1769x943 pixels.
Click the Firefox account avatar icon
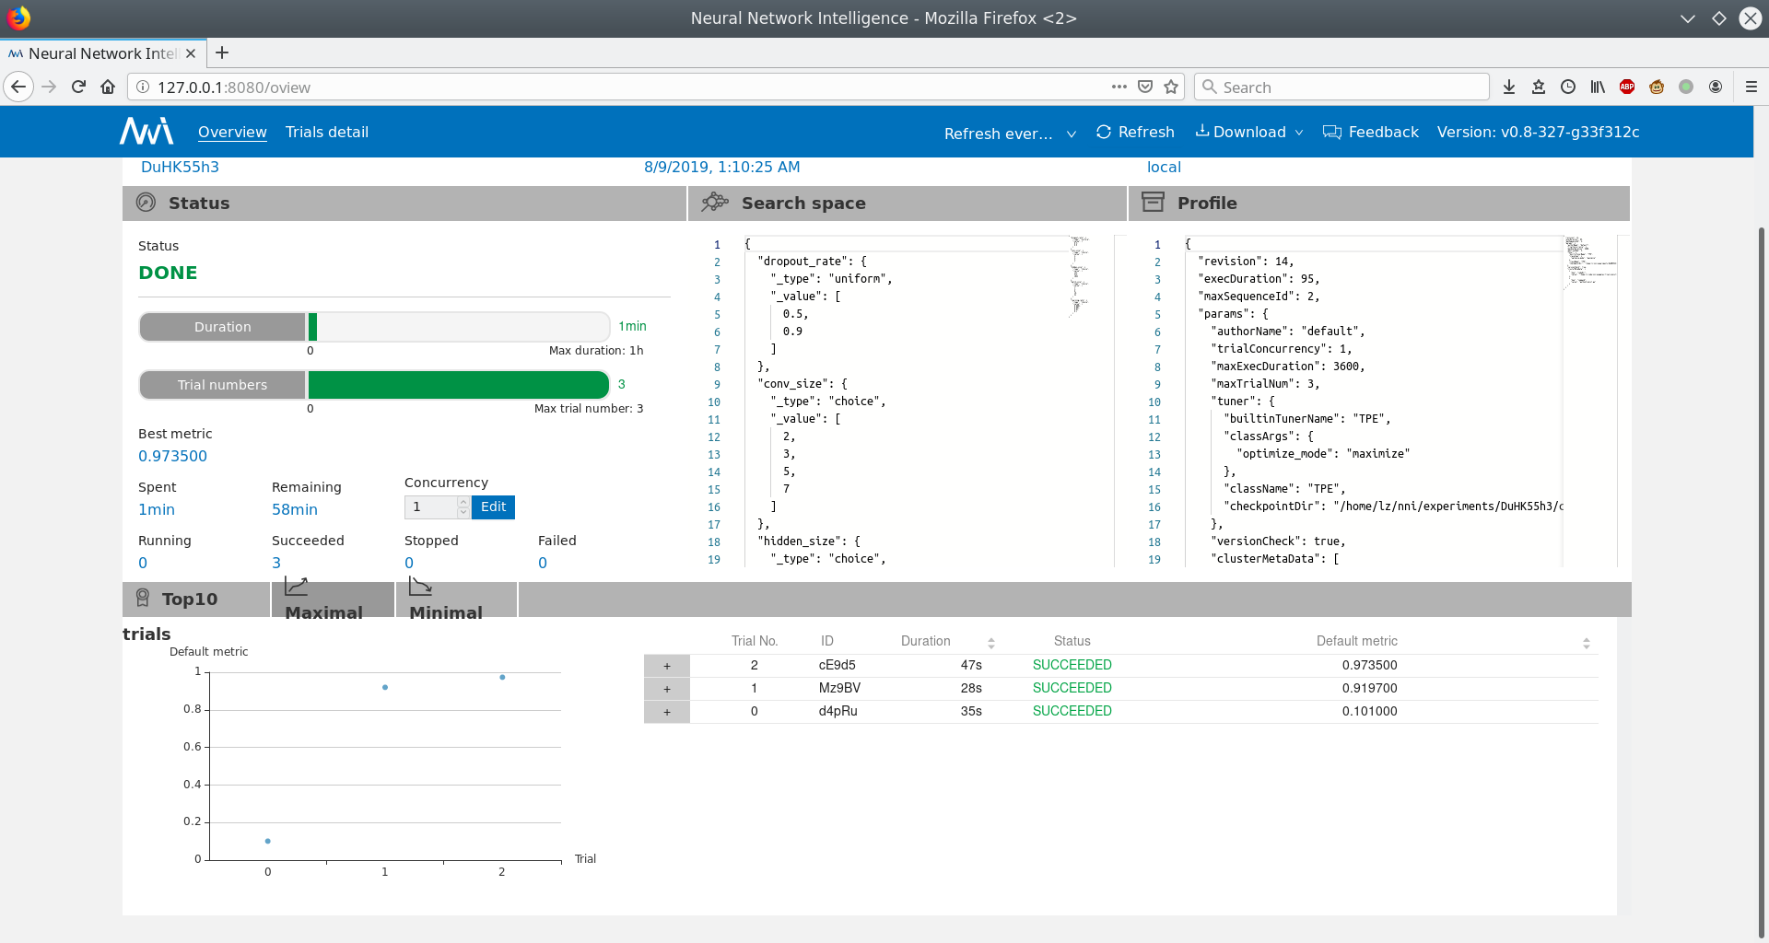[1716, 87]
